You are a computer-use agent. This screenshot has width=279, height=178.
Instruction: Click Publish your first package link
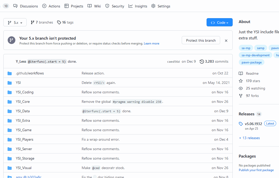pyautogui.click(x=256, y=170)
